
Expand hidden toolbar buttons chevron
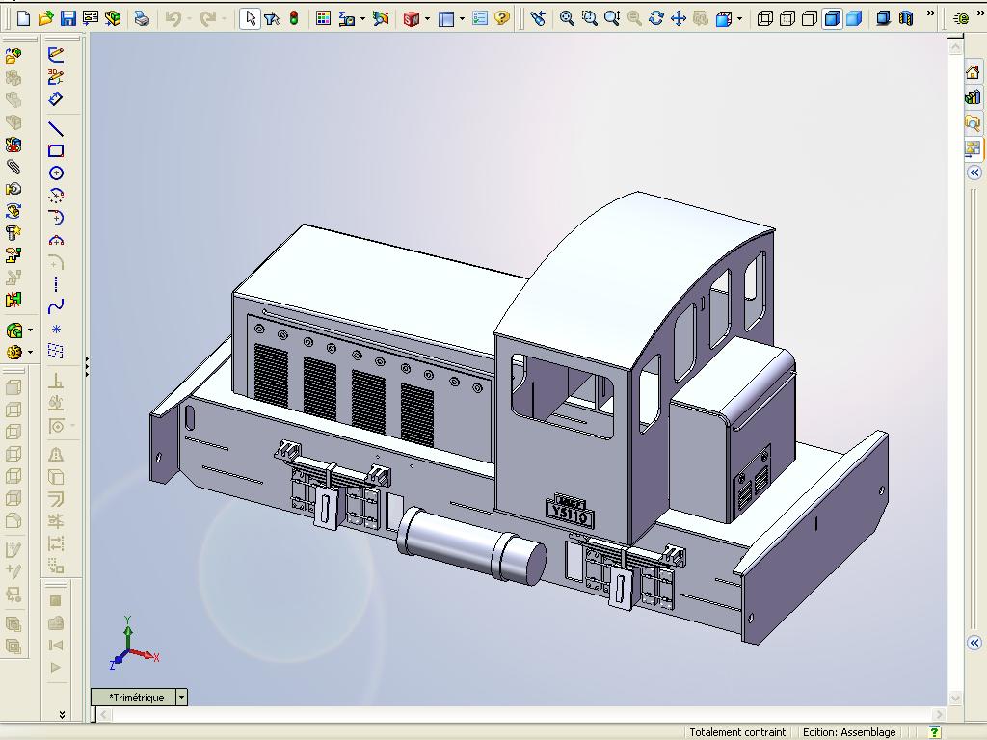pyautogui.click(x=930, y=13)
